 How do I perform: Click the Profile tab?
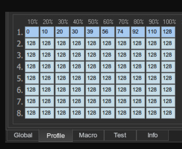[56, 135]
